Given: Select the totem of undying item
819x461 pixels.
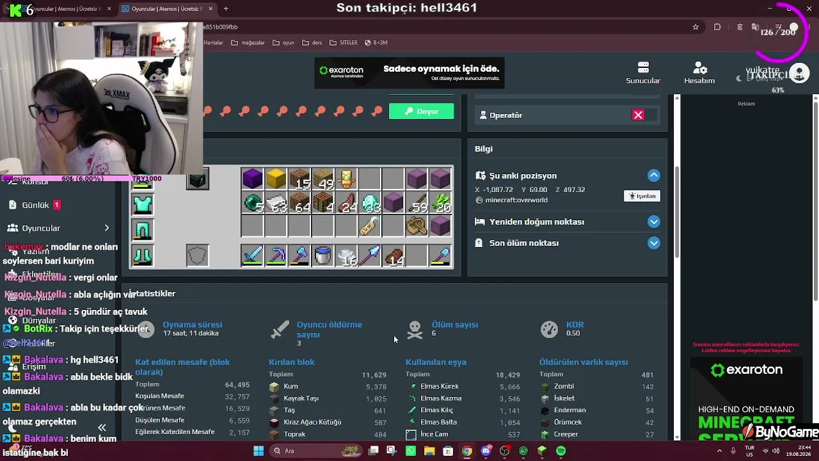Looking at the screenshot, I should point(347,179).
